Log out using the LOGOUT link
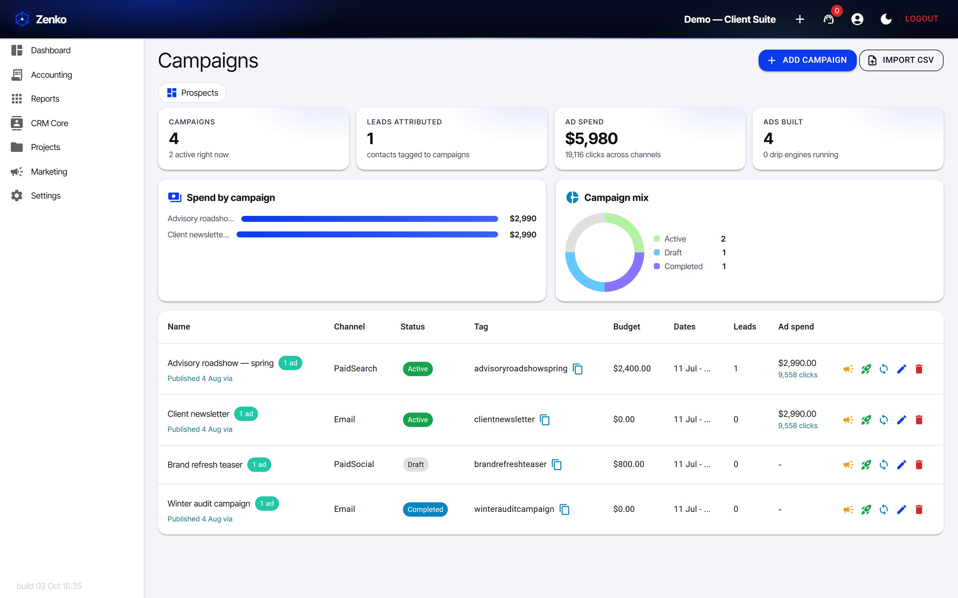This screenshot has width=958, height=598. (x=921, y=19)
